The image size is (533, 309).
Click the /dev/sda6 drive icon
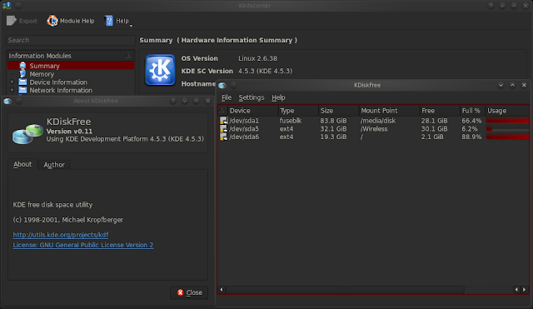click(223, 137)
